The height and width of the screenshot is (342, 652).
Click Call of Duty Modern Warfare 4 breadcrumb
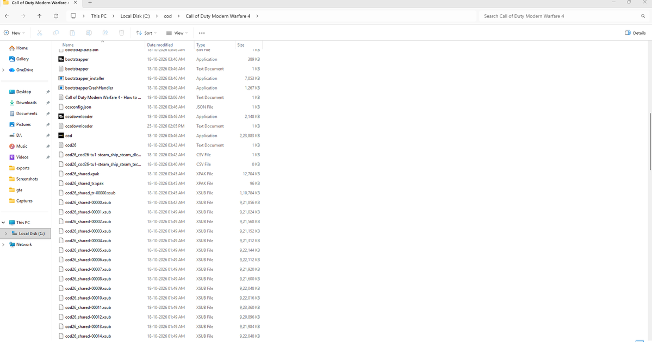point(218,16)
